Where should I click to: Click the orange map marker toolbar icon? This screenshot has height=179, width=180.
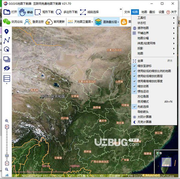pos(124,22)
